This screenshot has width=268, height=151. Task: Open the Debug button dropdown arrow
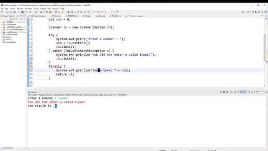click(33, 12)
